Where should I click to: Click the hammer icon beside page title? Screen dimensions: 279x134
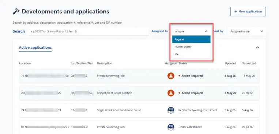(16, 12)
